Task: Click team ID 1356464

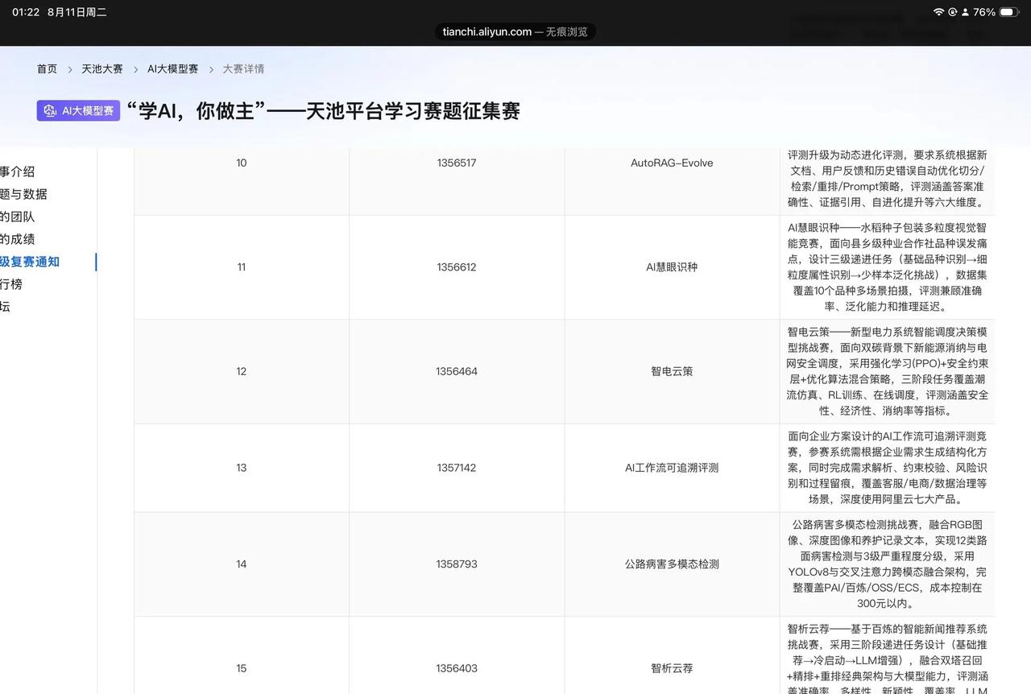Action: coord(457,371)
